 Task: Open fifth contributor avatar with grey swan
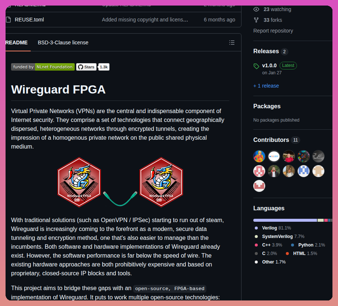318,156
